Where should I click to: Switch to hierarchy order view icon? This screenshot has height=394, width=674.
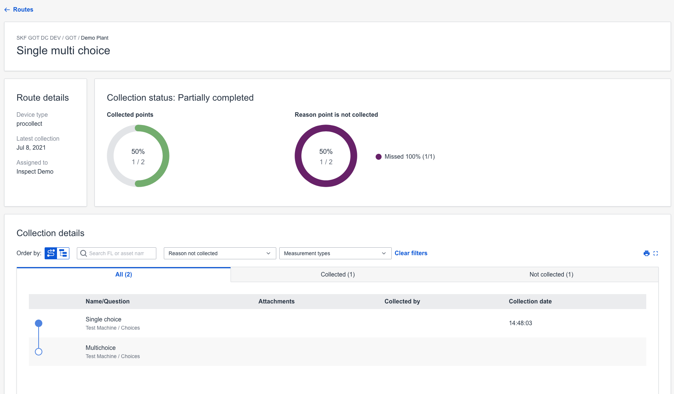click(63, 253)
